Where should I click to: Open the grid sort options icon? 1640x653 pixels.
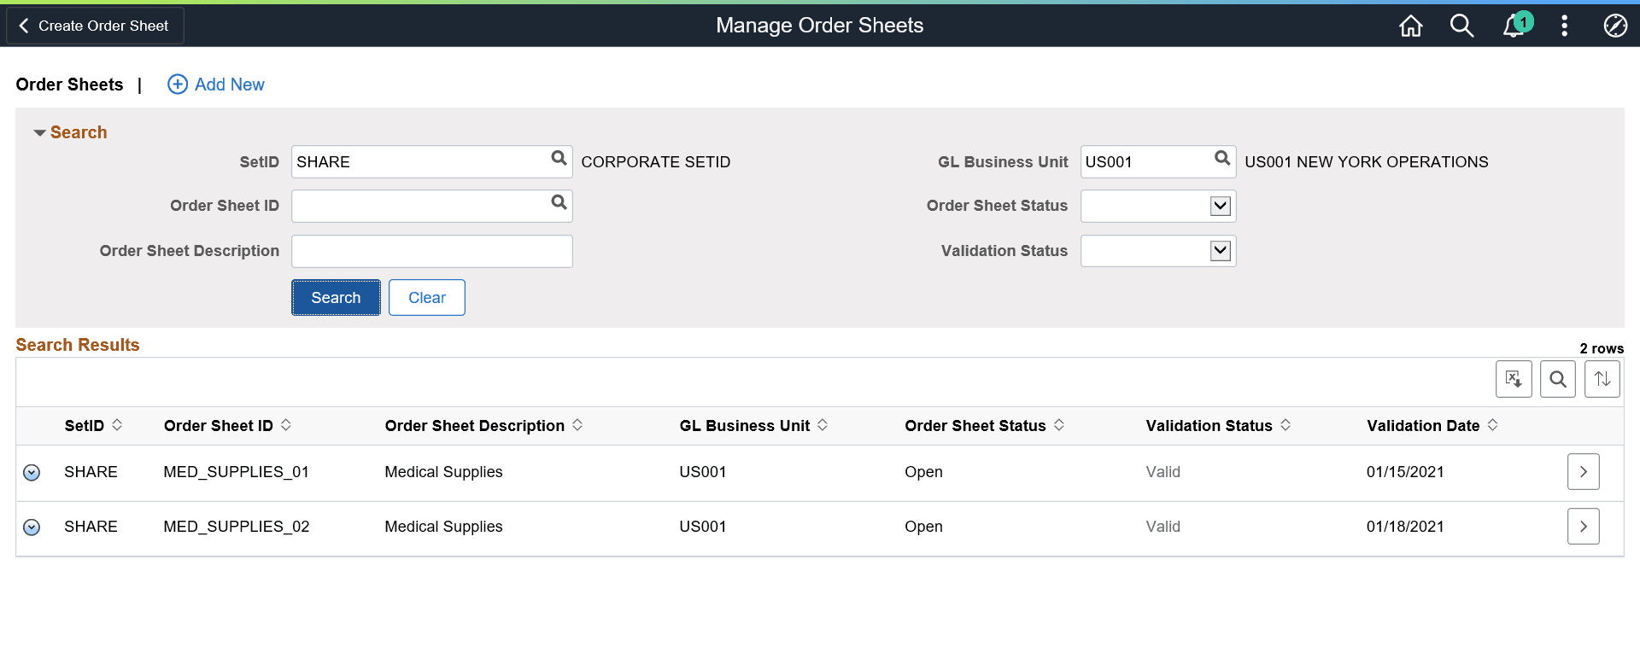tap(1602, 379)
